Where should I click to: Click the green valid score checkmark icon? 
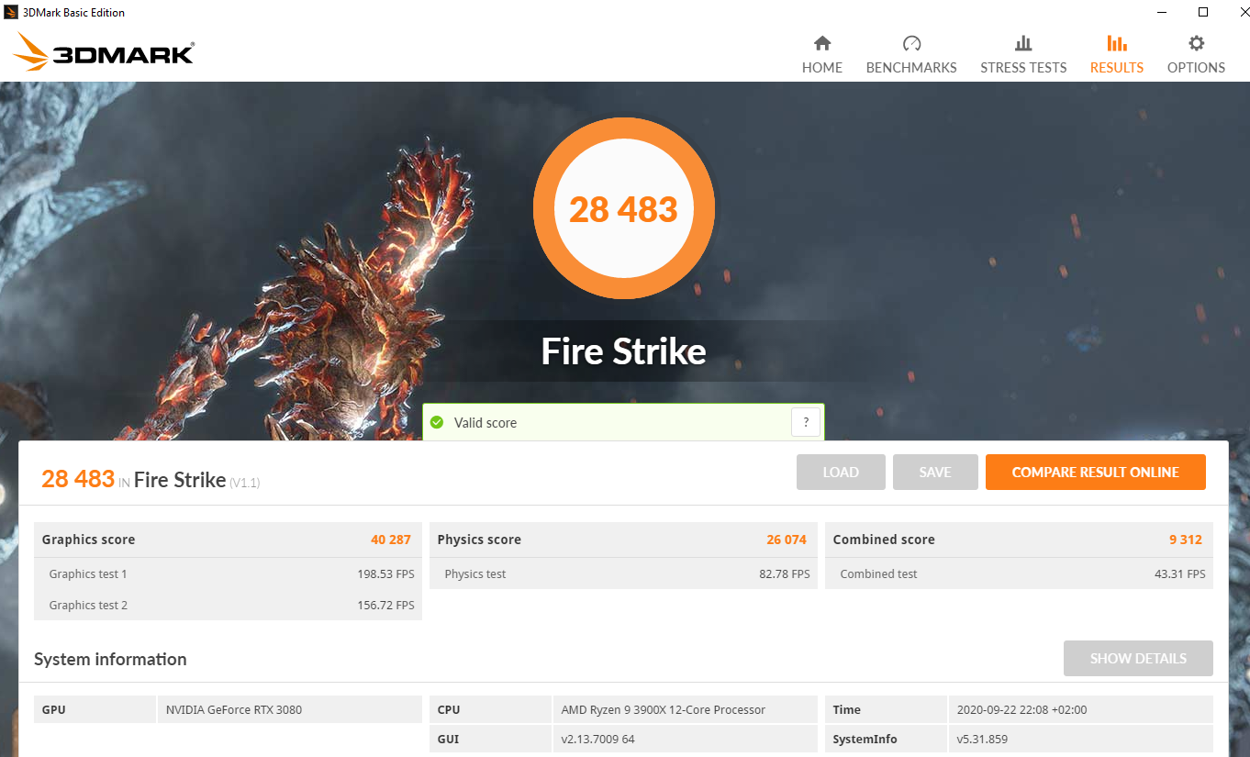(438, 423)
